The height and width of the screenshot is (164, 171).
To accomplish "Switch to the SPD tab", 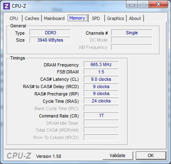I will (x=96, y=18).
